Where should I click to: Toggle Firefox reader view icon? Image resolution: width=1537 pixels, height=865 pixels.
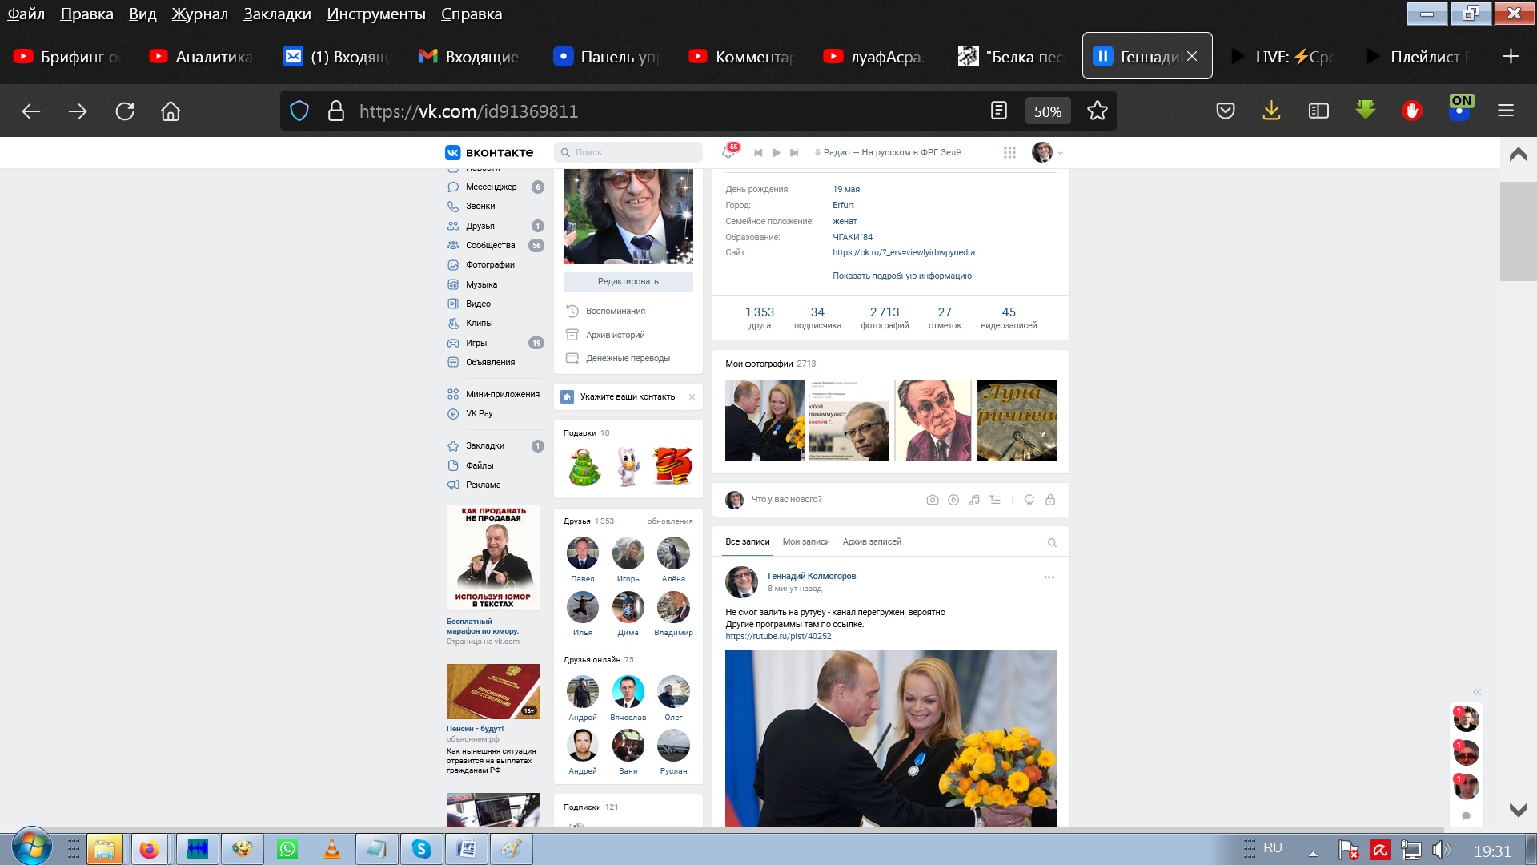click(999, 111)
